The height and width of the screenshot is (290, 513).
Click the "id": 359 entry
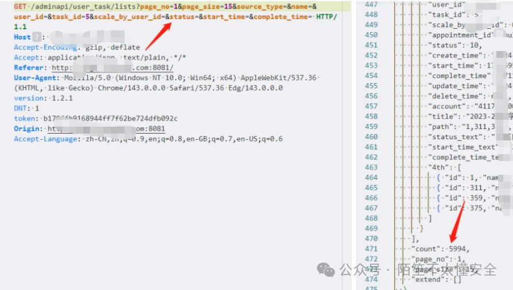point(468,198)
